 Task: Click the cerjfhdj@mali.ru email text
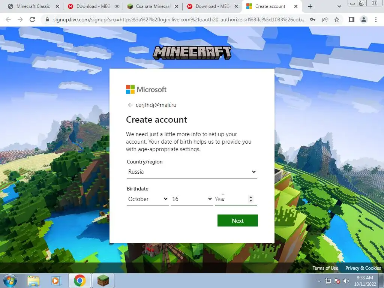pyautogui.click(x=156, y=105)
